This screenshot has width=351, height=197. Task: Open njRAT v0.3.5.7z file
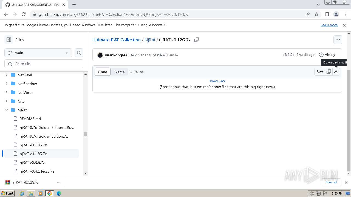pos(32,163)
